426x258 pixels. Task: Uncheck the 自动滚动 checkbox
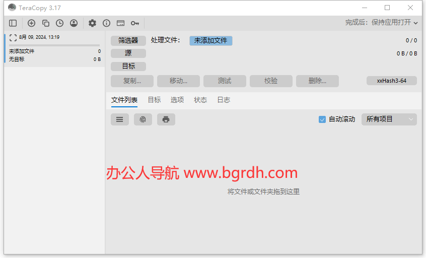tap(322, 119)
